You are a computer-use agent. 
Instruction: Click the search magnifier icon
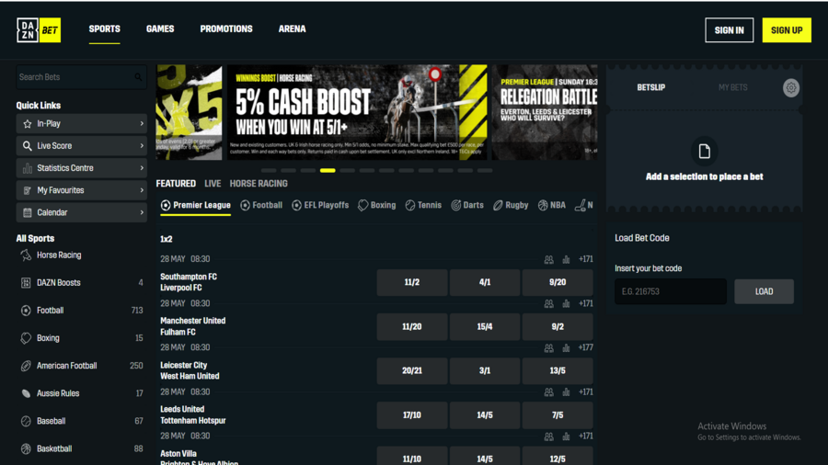pyautogui.click(x=138, y=78)
